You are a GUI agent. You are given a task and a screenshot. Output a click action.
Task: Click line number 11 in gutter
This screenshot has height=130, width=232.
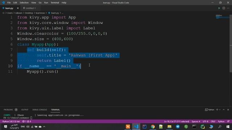(x=10, y=71)
